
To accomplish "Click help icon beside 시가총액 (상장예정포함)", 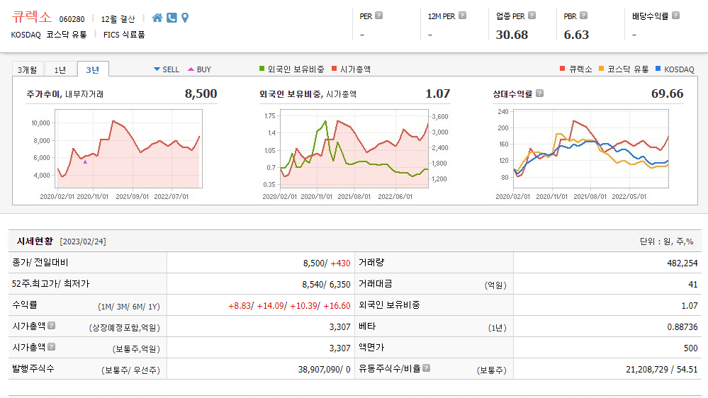I will coord(52,325).
